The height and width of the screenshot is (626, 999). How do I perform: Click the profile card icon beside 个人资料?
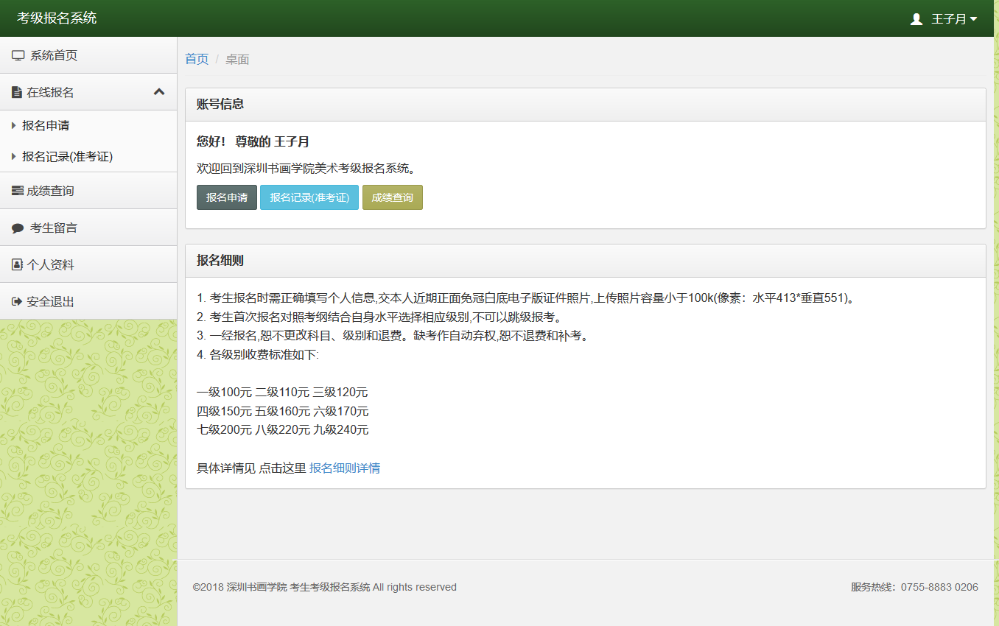click(x=17, y=265)
